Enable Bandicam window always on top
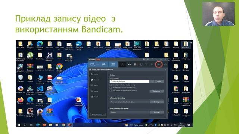Screen dimensions: 239x134 [x=111, y=85]
